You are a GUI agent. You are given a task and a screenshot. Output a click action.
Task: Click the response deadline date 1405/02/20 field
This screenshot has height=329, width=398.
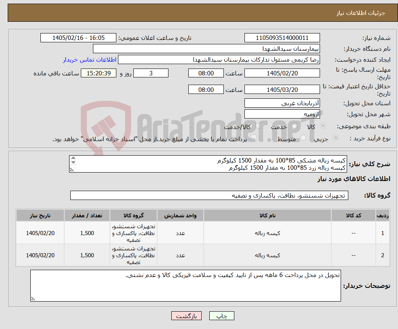tap(282, 73)
